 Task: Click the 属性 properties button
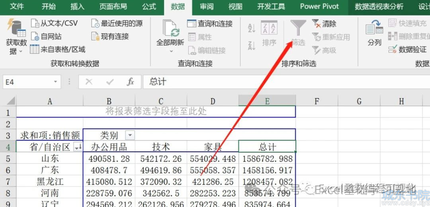tap(200, 37)
